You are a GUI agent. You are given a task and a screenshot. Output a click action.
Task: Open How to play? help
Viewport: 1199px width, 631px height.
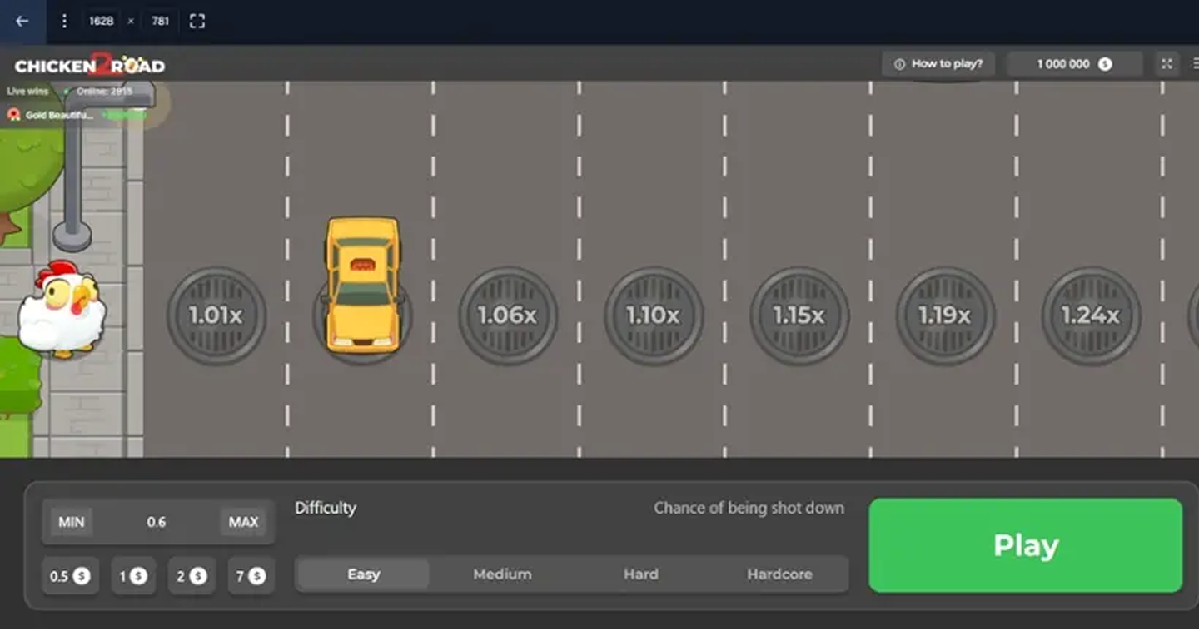[x=938, y=64]
